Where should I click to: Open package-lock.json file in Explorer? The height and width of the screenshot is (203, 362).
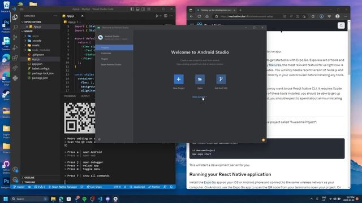[x=43, y=73]
